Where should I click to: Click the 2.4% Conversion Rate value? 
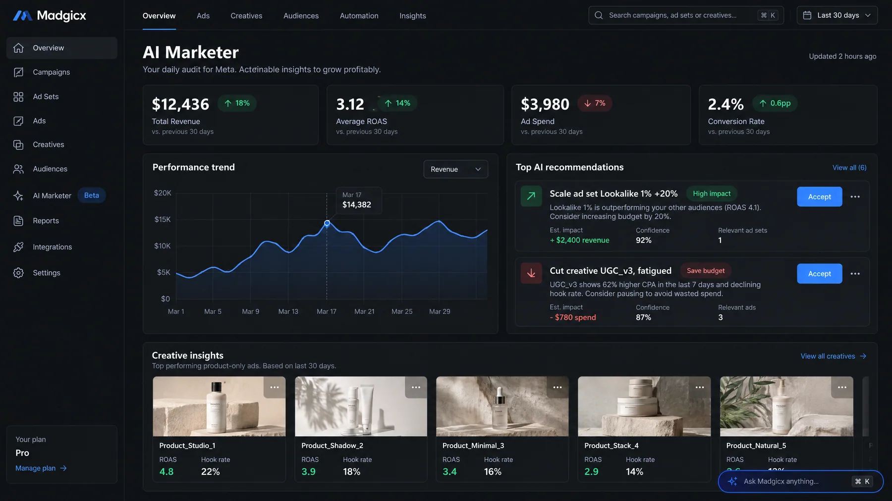pyautogui.click(x=725, y=104)
